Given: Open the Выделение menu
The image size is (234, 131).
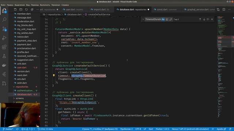Looking at the screenshot, I should [20, 5].
